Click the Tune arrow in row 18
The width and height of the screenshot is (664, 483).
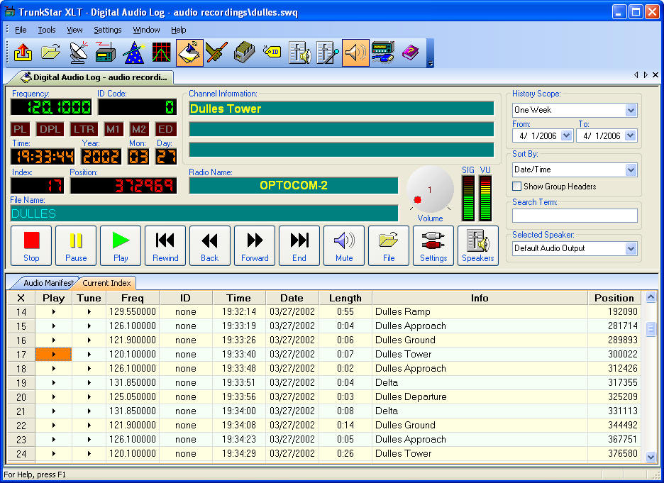(89, 369)
